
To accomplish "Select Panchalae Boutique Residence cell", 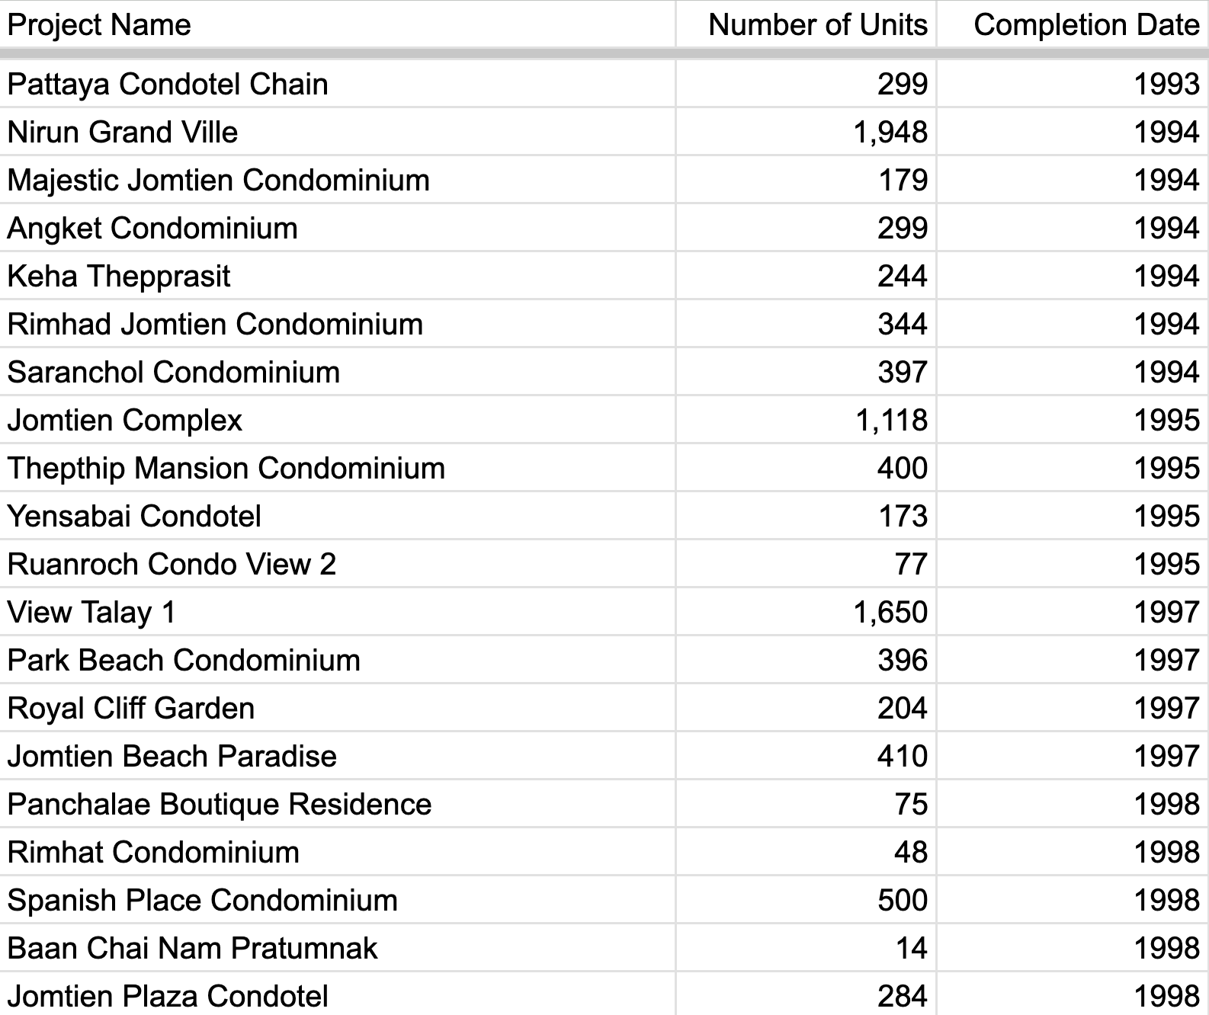I will click(337, 804).
